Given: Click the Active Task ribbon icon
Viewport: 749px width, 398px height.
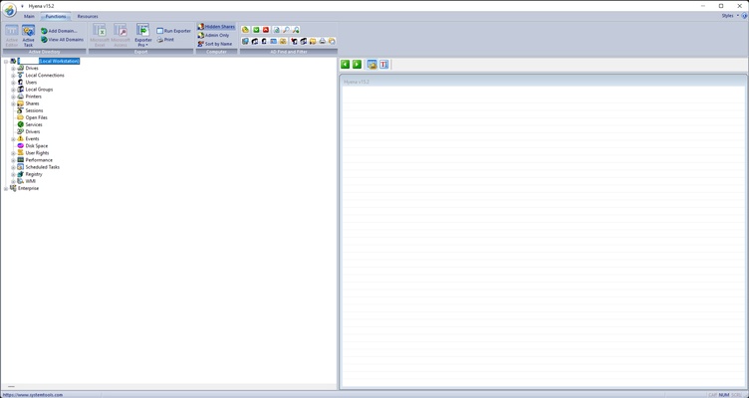Looking at the screenshot, I should 28,31.
